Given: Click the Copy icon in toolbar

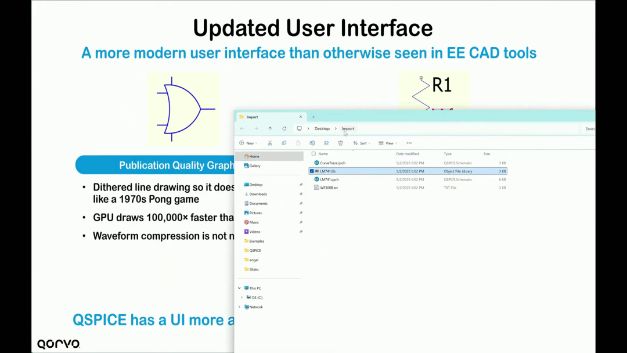Looking at the screenshot, I should (x=284, y=143).
